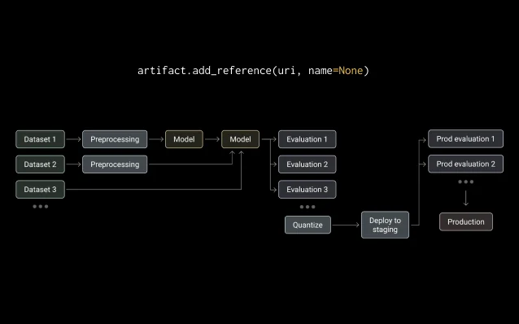Select Preprocessing box next to Dataset 2
The width and height of the screenshot is (519, 324).
click(x=115, y=164)
